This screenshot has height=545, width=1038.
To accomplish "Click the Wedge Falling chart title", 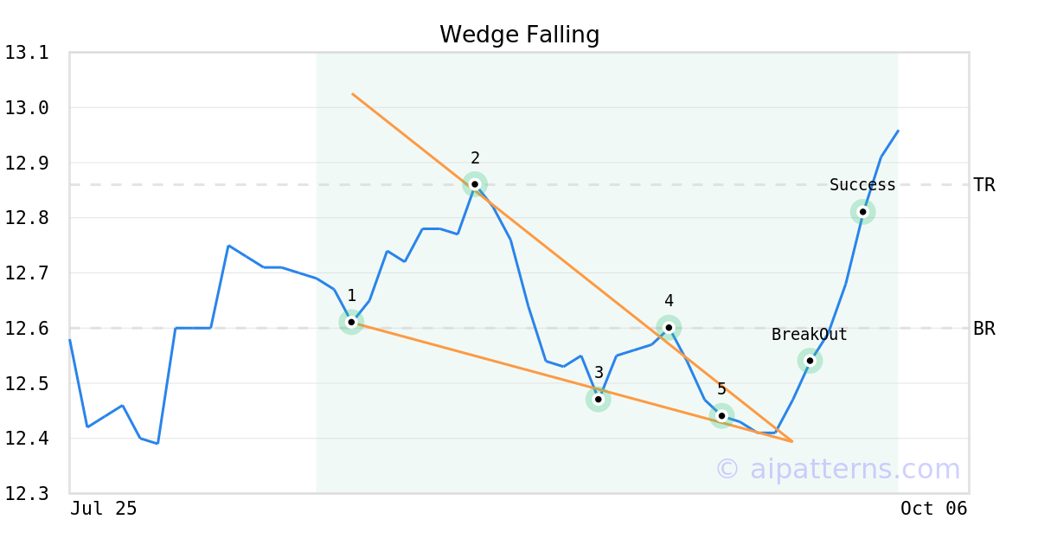I will [x=519, y=35].
